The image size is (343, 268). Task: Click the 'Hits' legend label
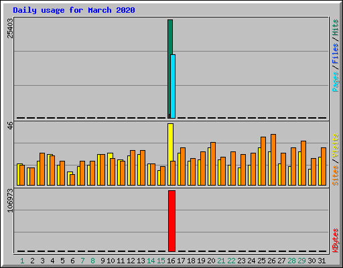pyautogui.click(x=336, y=27)
